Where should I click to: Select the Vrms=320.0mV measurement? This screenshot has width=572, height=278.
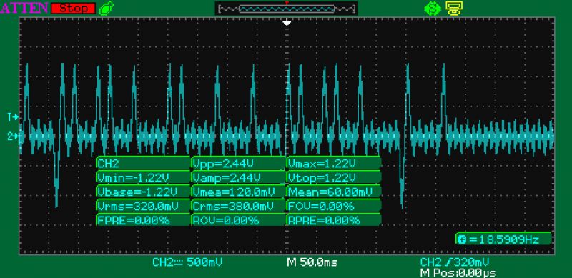click(144, 206)
